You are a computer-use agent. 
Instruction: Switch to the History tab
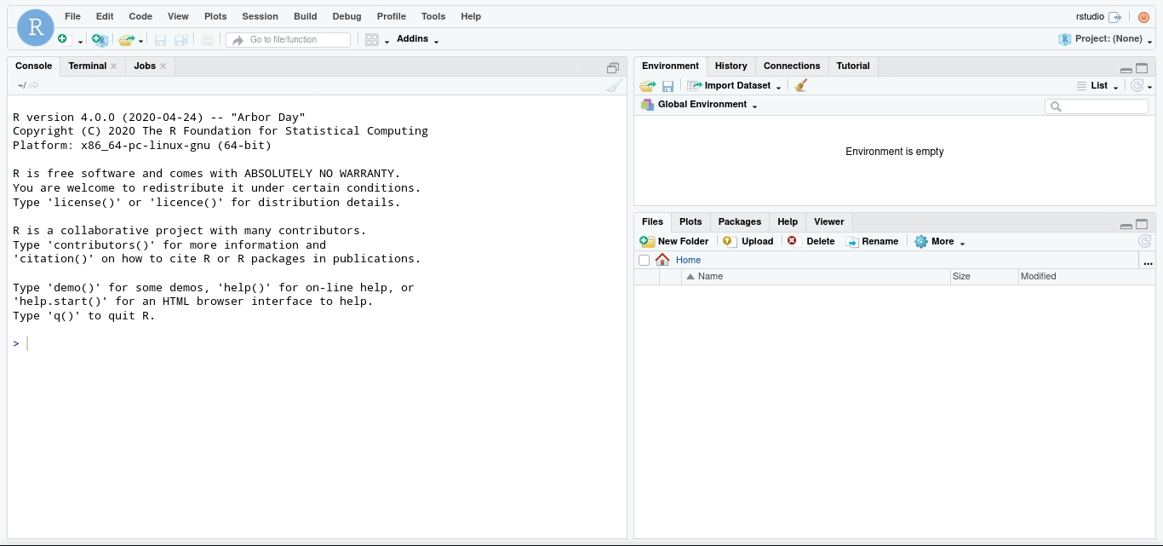pyautogui.click(x=730, y=66)
